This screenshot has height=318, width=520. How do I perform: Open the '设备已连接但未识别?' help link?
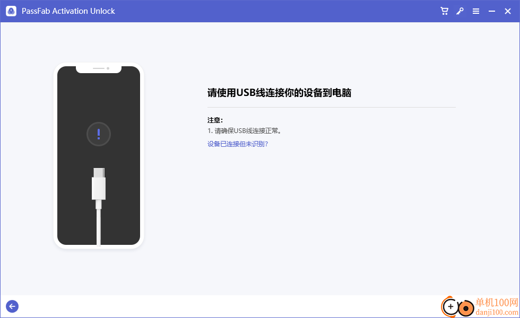(x=238, y=144)
